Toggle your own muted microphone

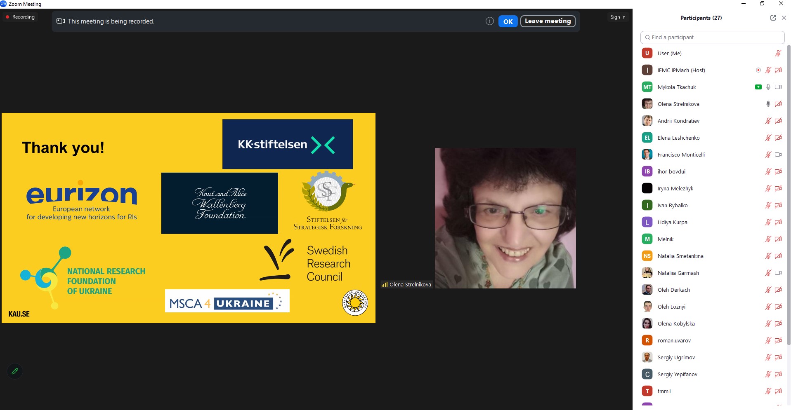click(x=778, y=53)
